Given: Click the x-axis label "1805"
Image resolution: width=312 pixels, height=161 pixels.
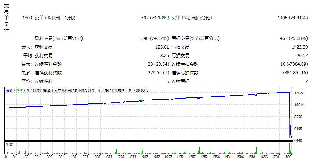Looking at the screenshot, I should click(288, 157).
